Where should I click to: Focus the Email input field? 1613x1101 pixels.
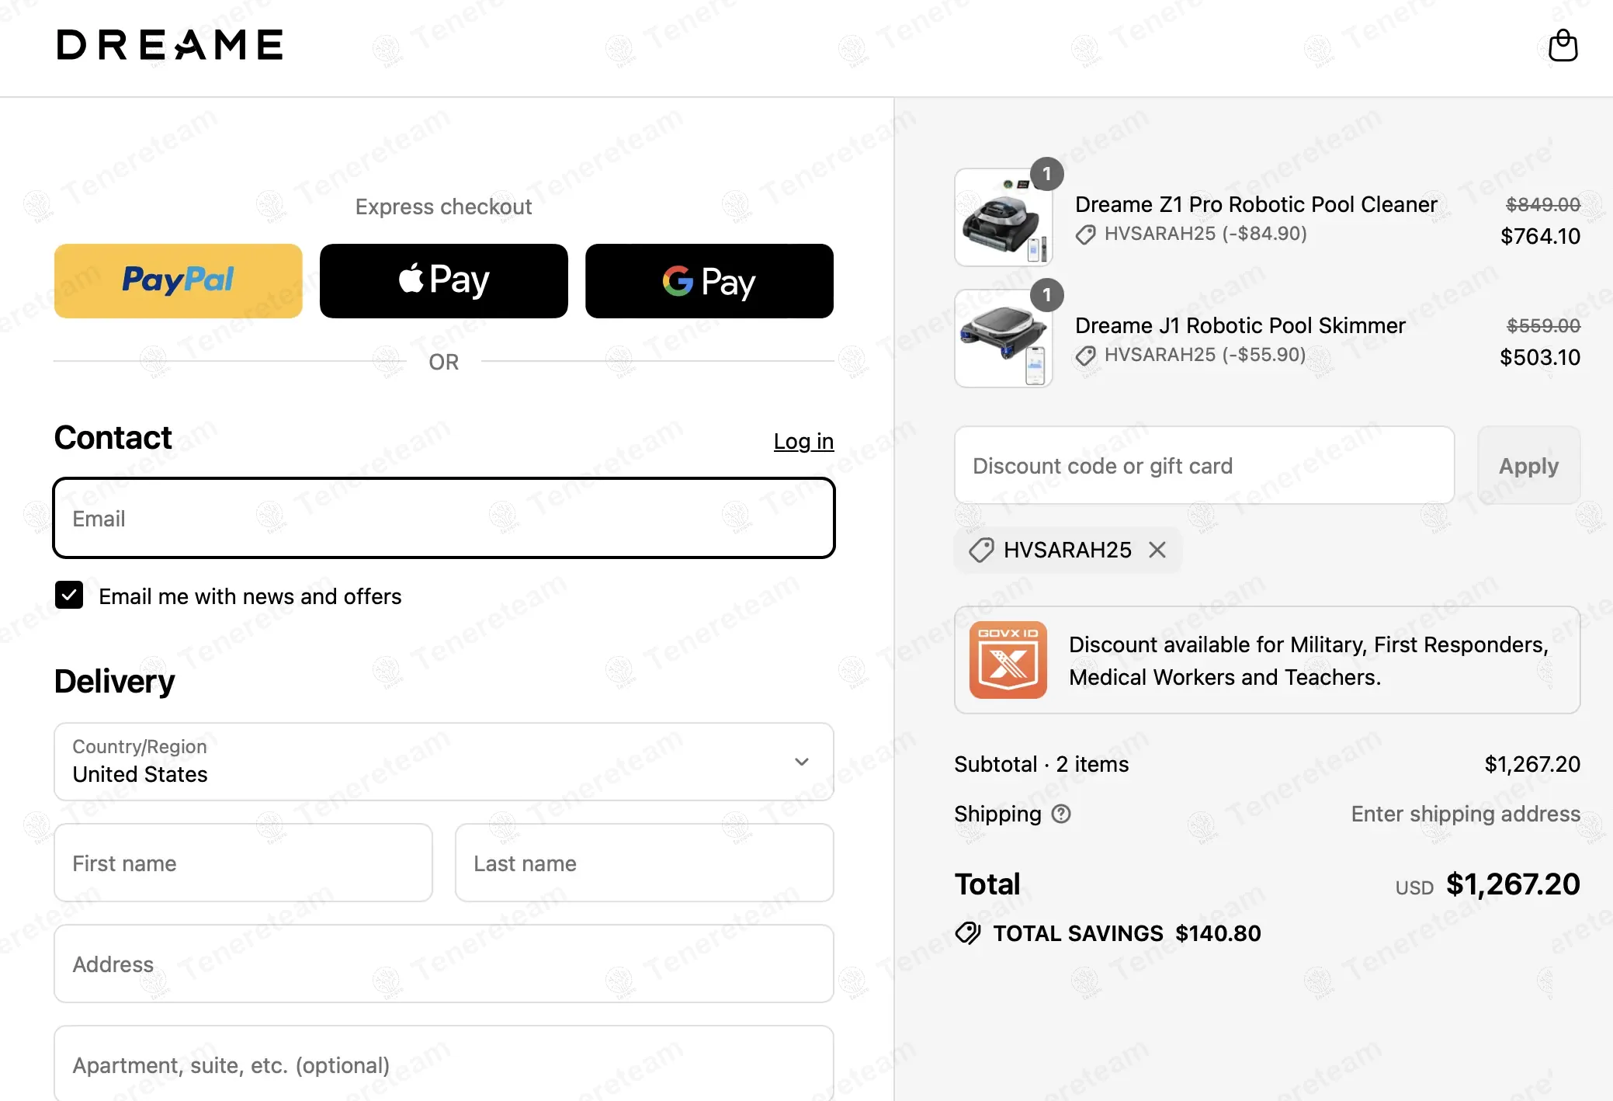tap(444, 518)
